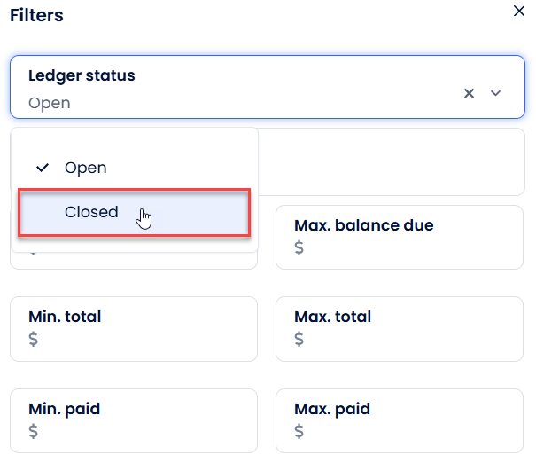
Task: Clear the Ledger status selection
Action: [470, 93]
